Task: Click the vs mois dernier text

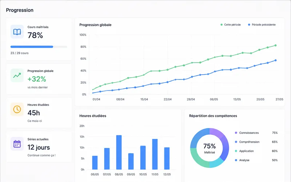Action: click(x=37, y=87)
